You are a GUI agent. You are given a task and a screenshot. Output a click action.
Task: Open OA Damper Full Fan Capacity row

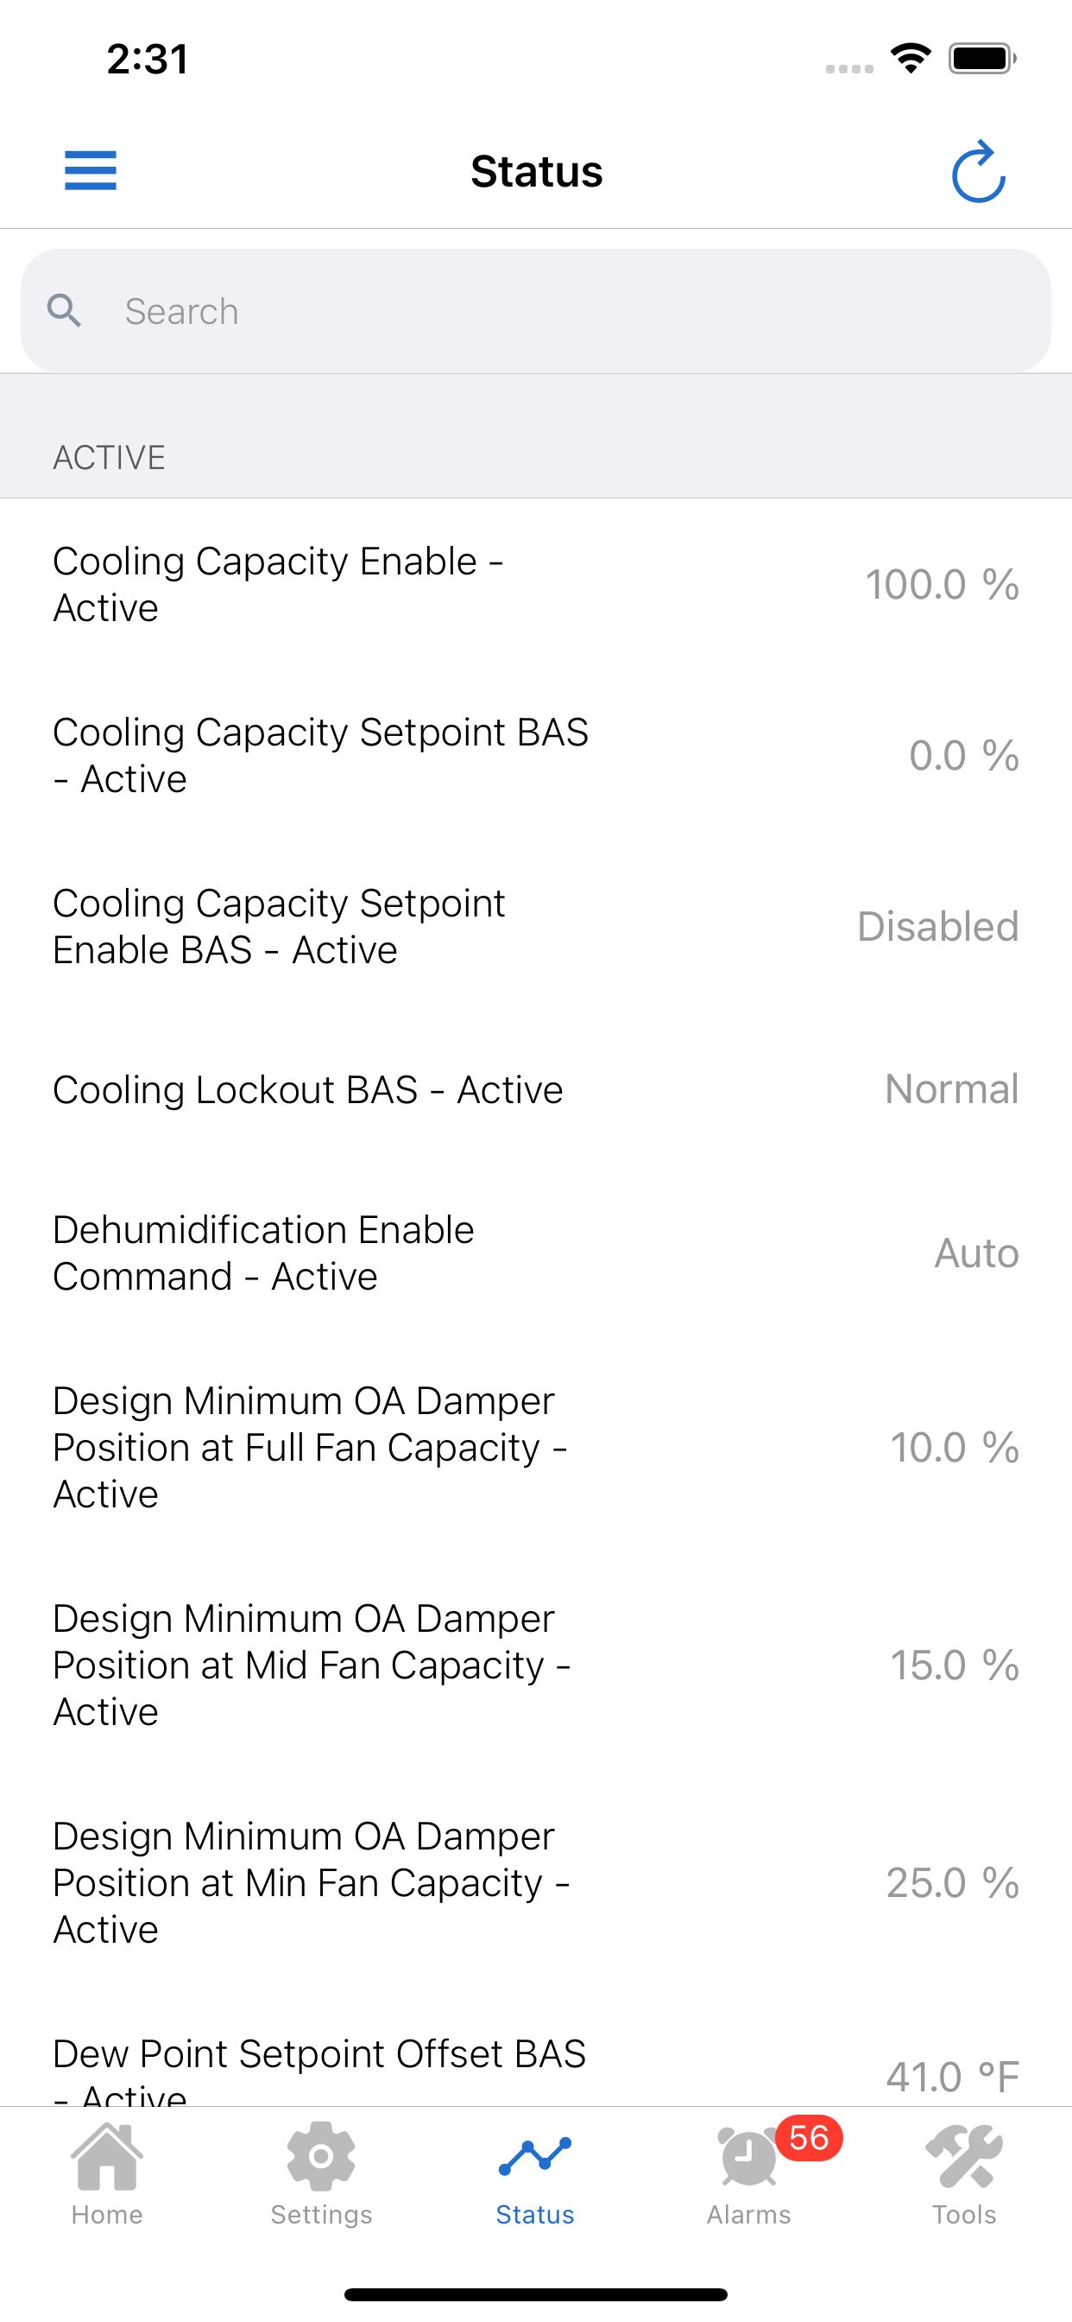536,1448
